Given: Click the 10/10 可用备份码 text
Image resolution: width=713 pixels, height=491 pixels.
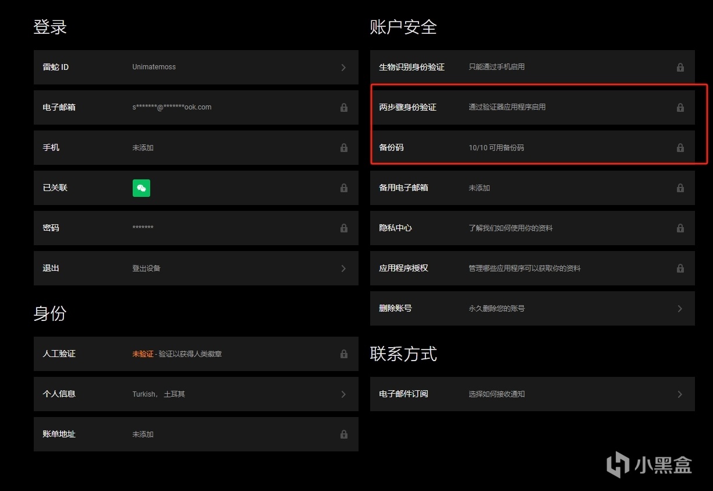Looking at the screenshot, I should click(x=496, y=147).
